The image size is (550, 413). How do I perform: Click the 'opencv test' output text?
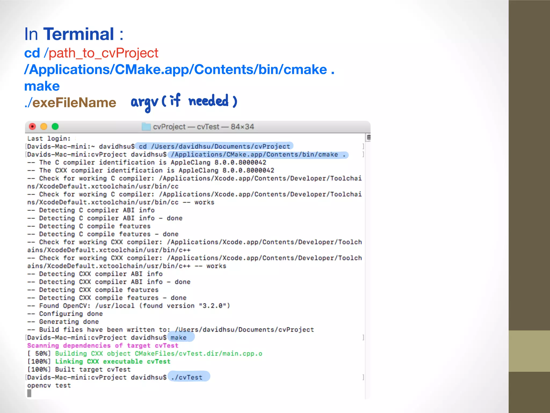tap(49, 385)
